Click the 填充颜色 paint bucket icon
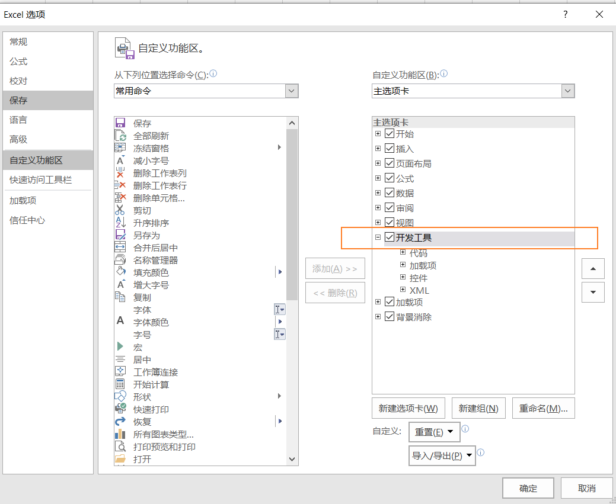The width and height of the screenshot is (616, 504). [x=120, y=272]
